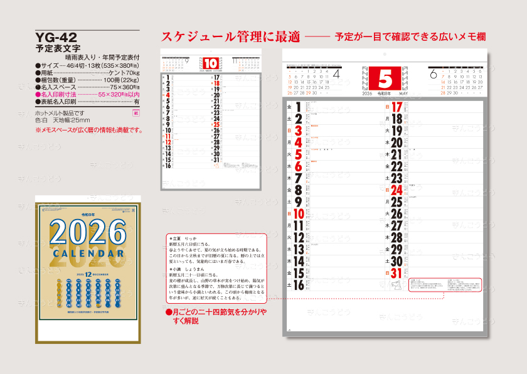The image size is (527, 374).
Task: Click the horse illustration beside May 31
Action: tap(397, 286)
